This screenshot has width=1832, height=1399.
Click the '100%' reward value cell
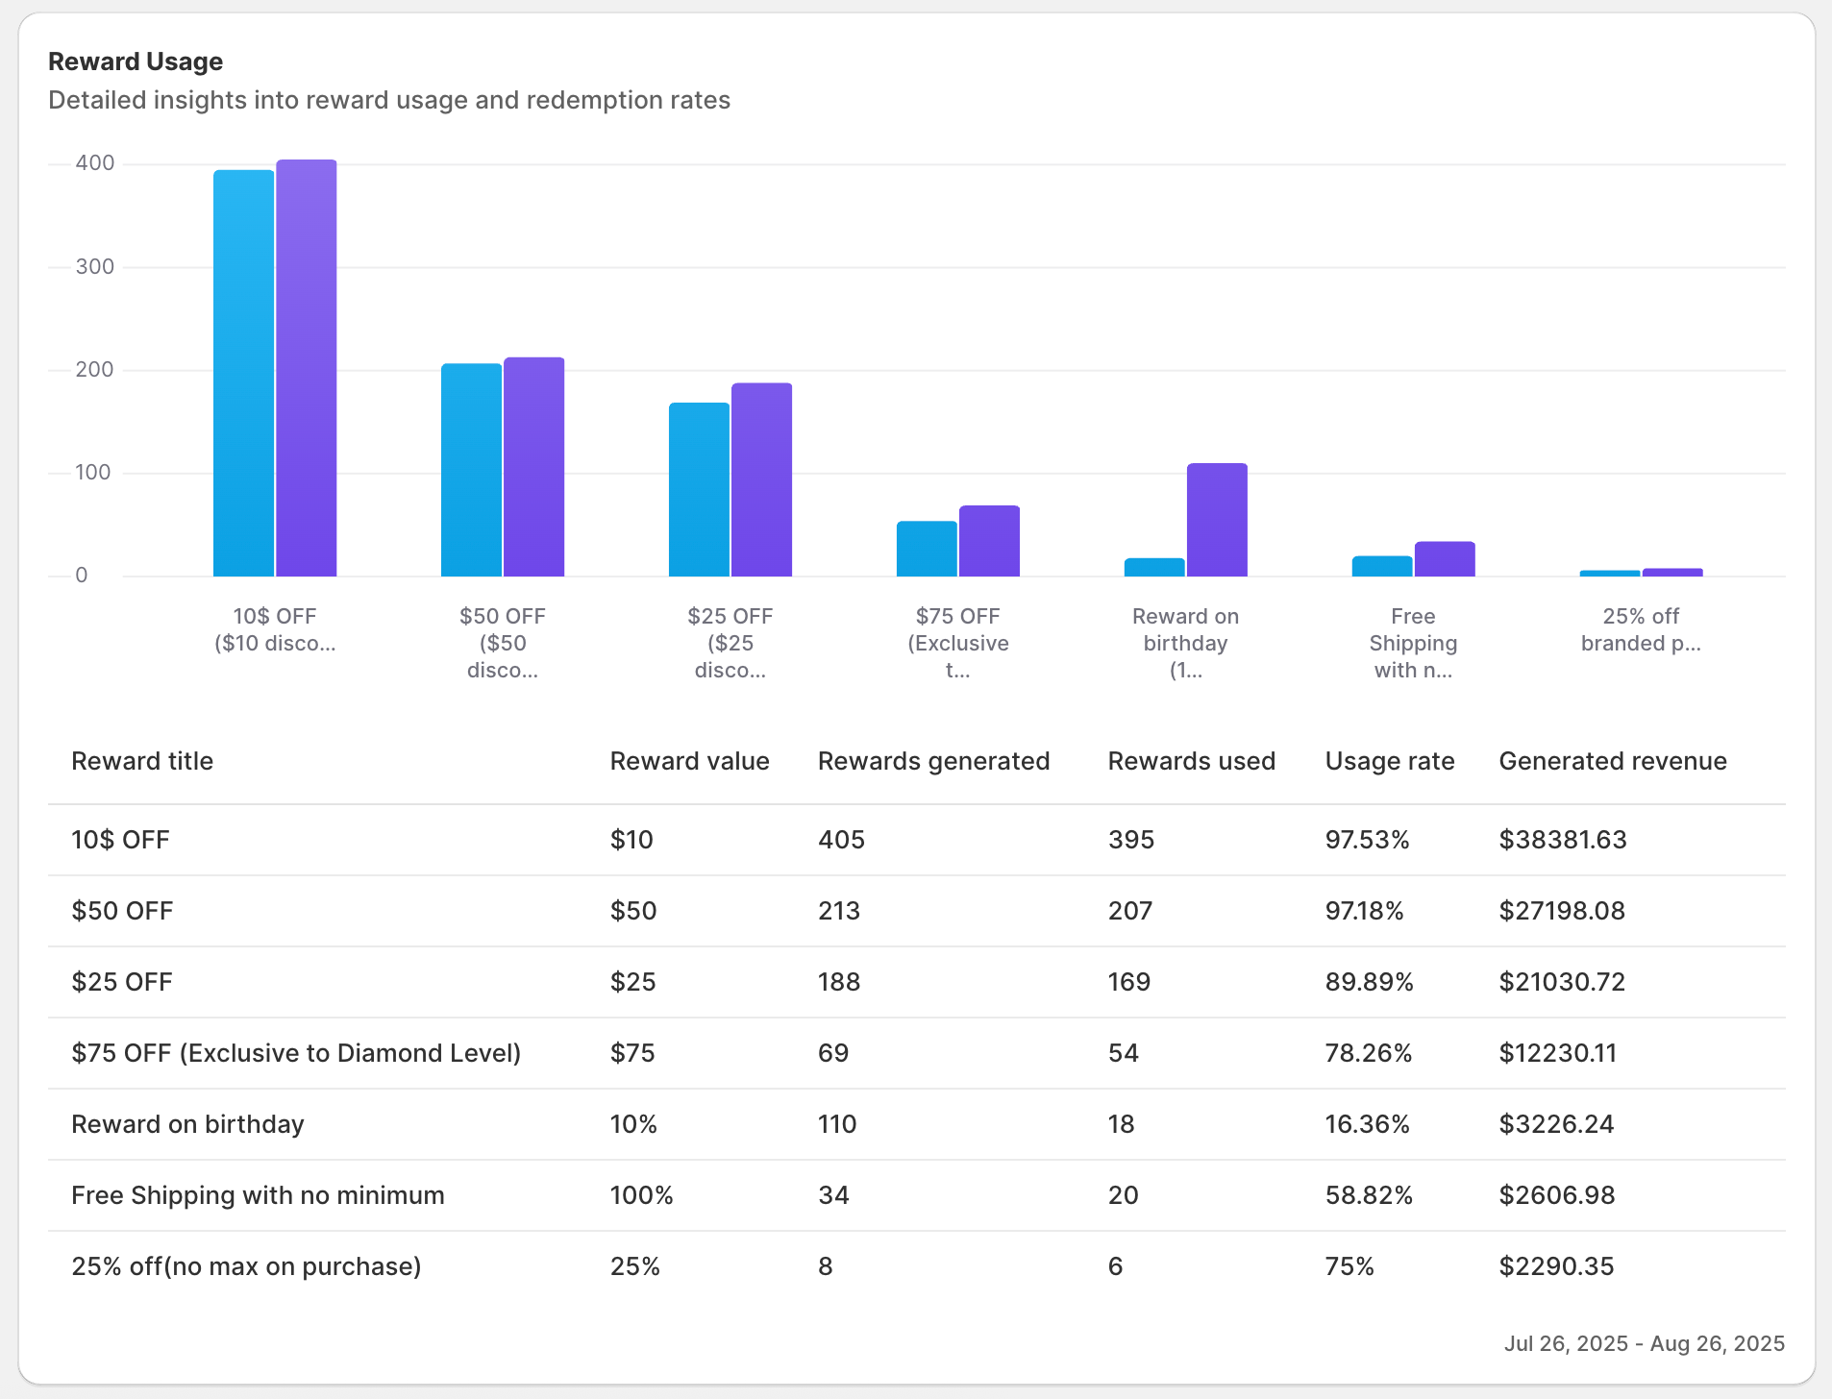[x=642, y=1195]
